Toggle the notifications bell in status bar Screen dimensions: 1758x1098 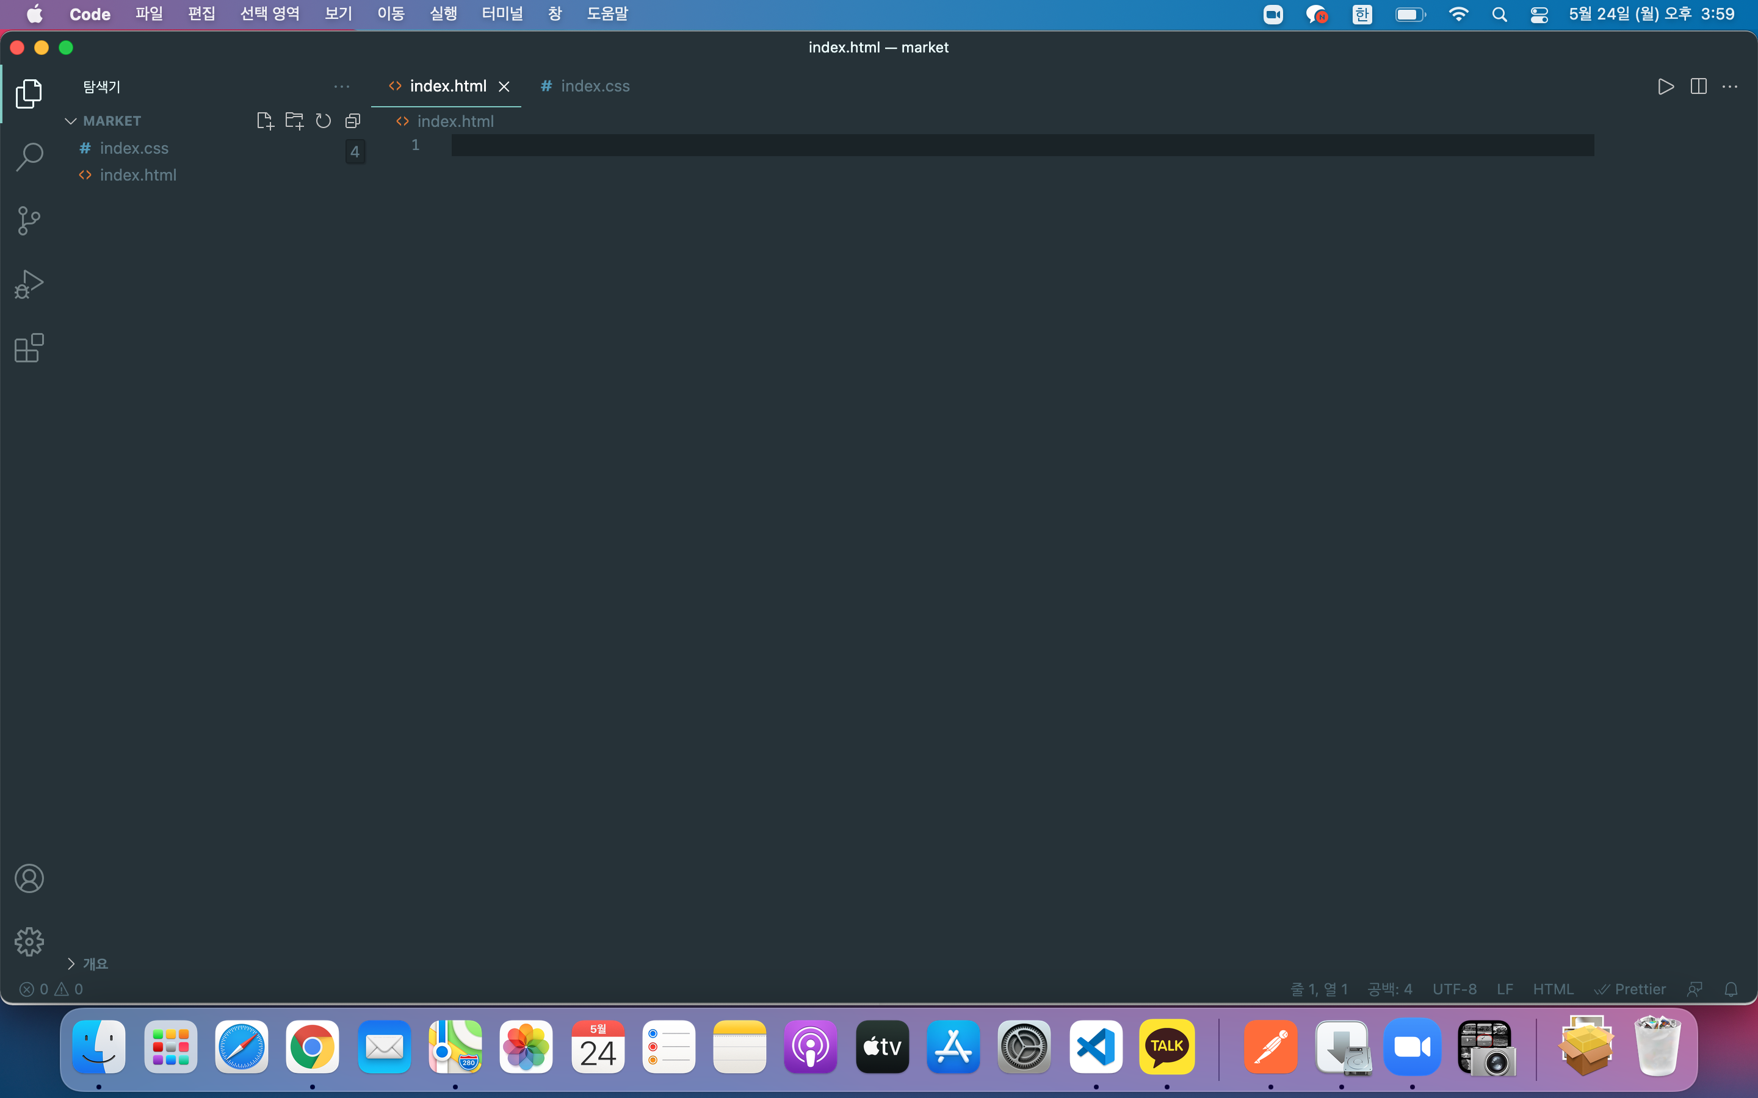[x=1731, y=989]
